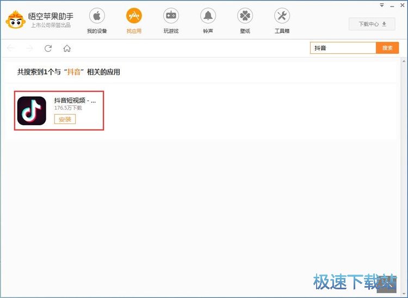Open 下载中心 (Download Center)

pyautogui.click(x=372, y=24)
